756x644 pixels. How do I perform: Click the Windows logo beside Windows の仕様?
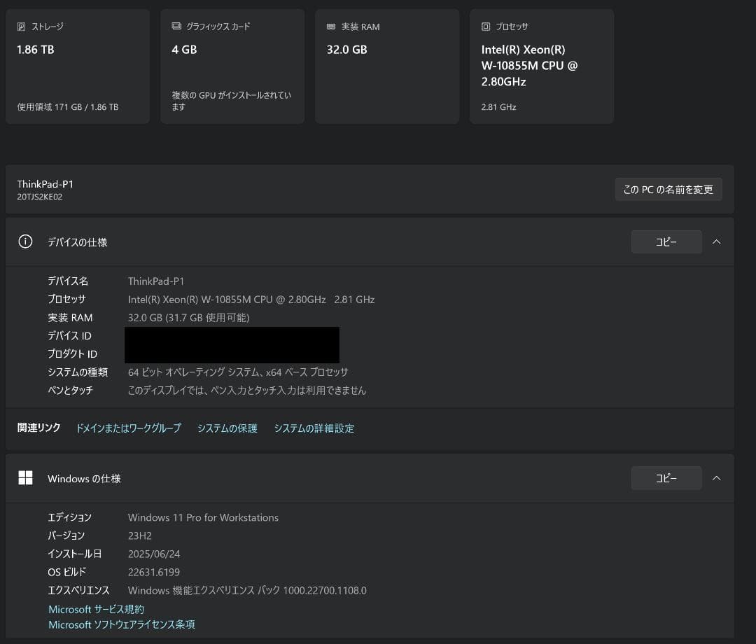pyautogui.click(x=25, y=477)
